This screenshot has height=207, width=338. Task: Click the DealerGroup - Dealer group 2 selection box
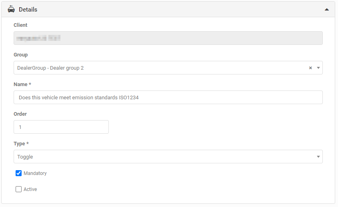(x=160, y=68)
